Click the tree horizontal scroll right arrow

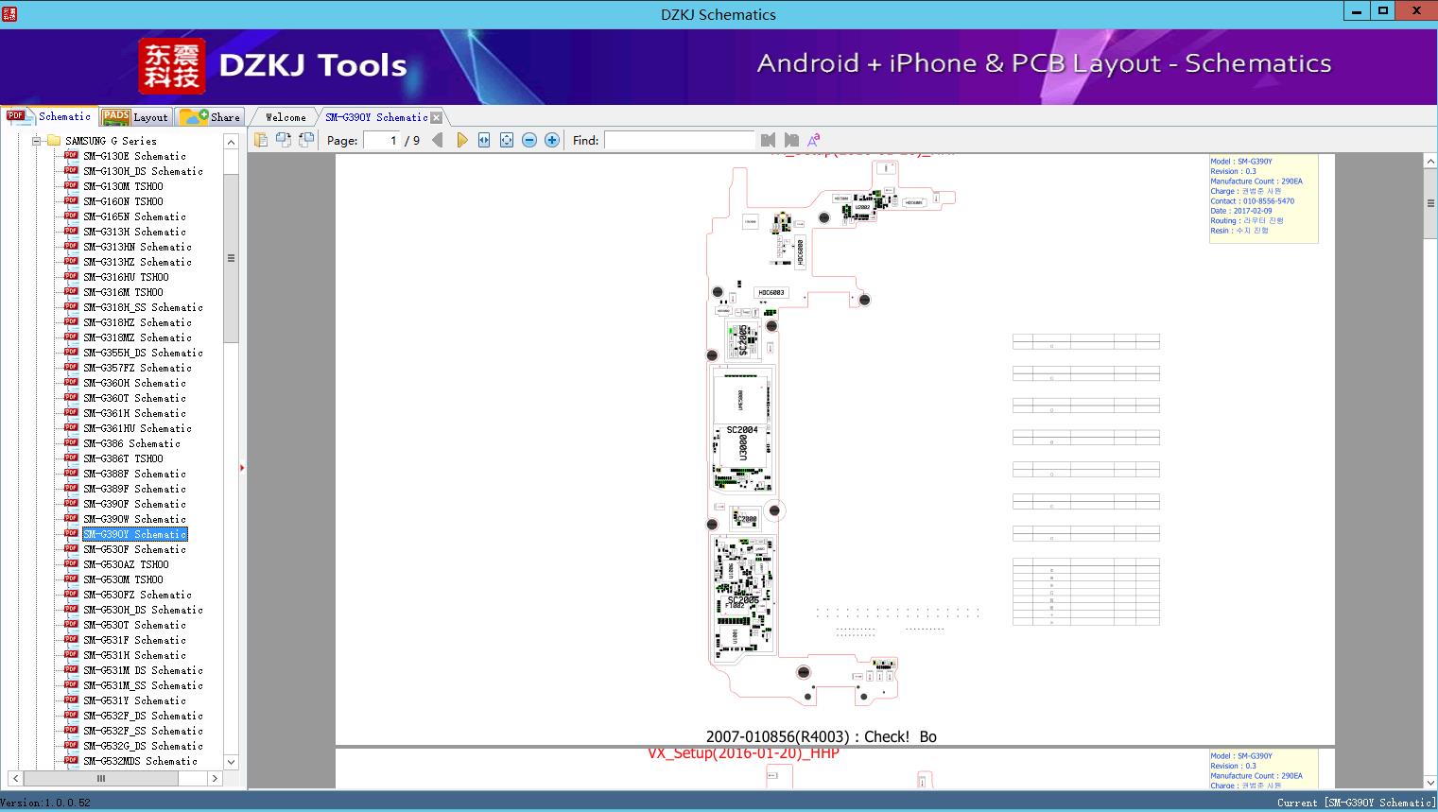click(x=215, y=778)
